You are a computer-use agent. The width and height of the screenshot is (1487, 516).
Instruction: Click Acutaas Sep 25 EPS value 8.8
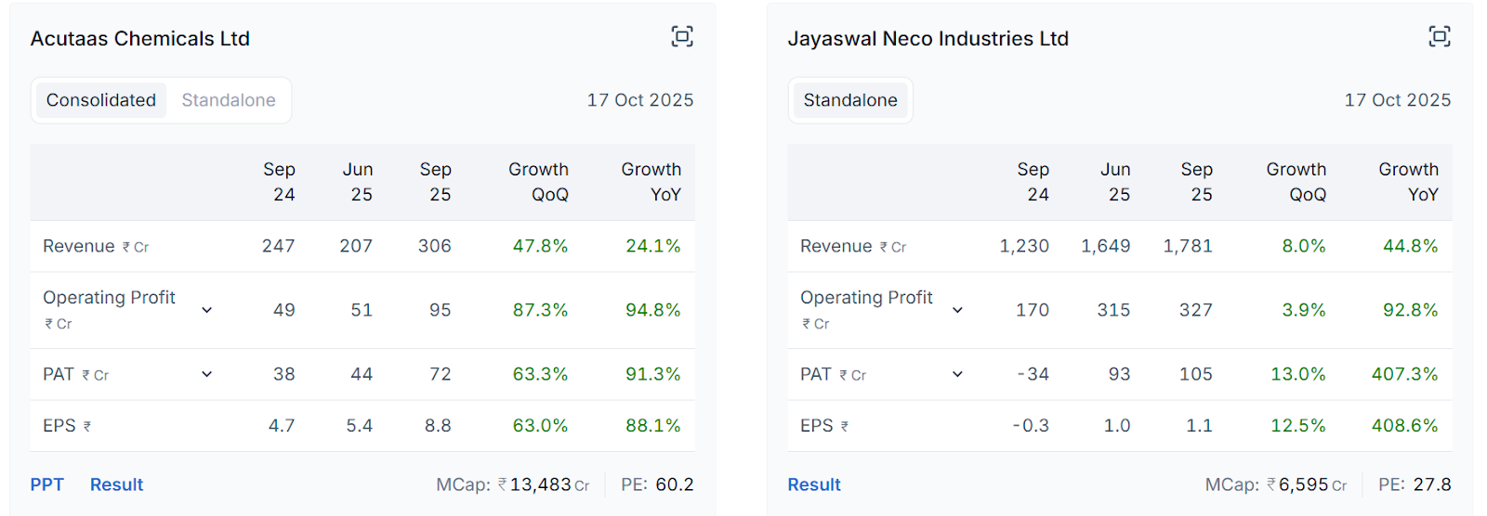439,426
